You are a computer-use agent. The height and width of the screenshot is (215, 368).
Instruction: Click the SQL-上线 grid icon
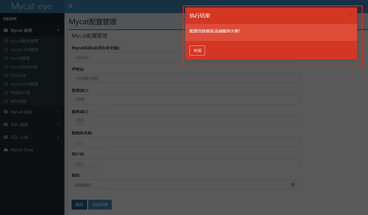pyautogui.click(x=6, y=137)
